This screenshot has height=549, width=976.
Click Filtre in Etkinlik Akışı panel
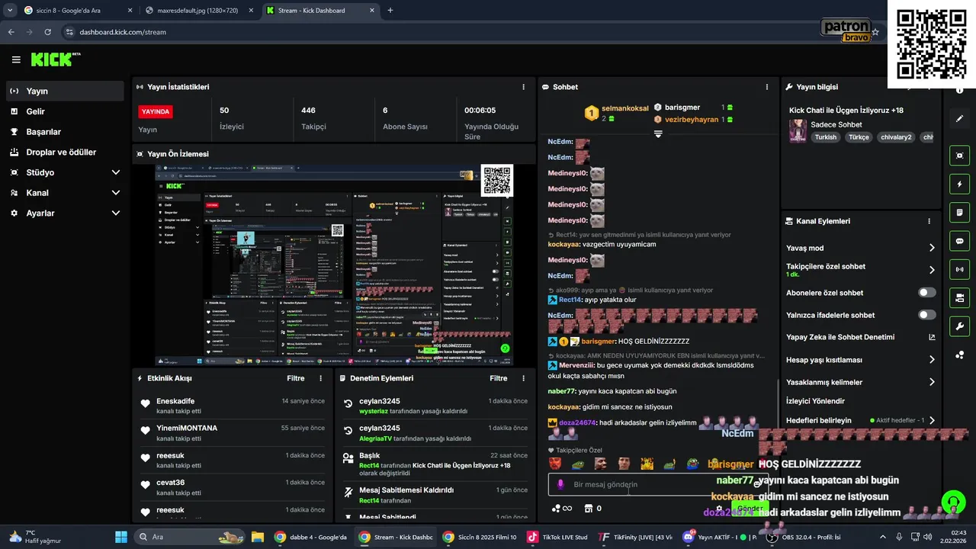(296, 378)
